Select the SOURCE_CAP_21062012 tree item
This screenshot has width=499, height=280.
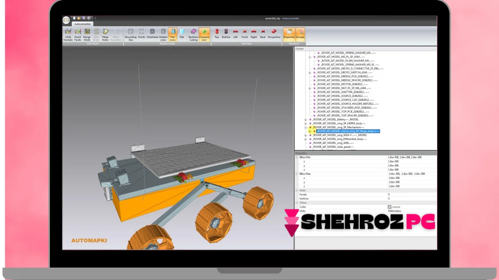[345, 100]
